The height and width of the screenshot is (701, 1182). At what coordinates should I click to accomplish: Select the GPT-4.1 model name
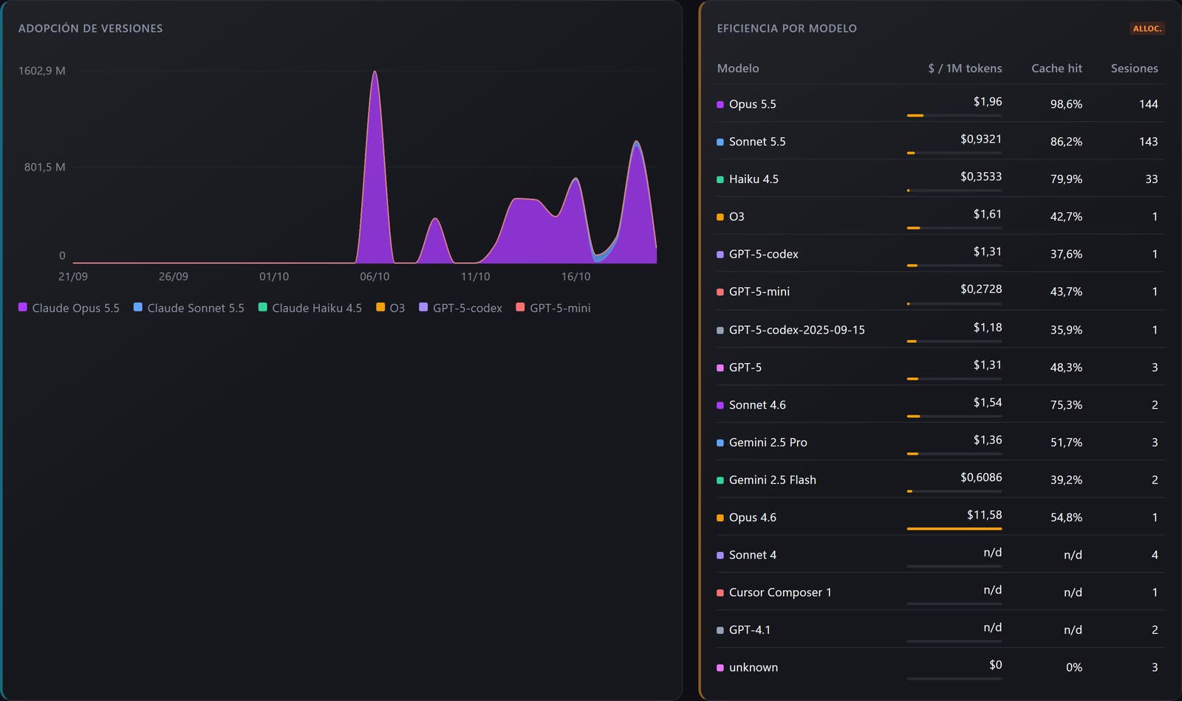point(749,630)
